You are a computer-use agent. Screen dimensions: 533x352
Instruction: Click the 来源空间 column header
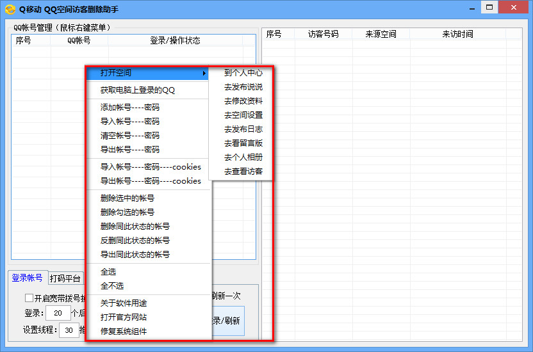click(x=381, y=34)
